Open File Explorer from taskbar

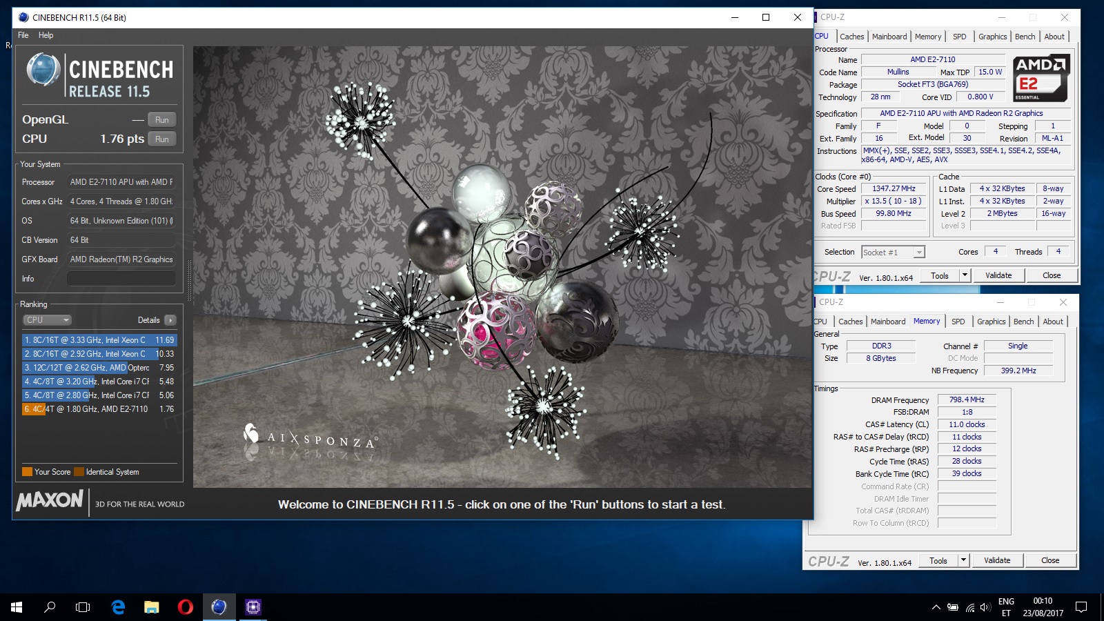[152, 607]
